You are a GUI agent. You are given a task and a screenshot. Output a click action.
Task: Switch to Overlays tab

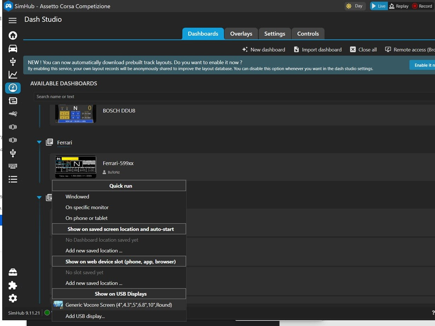click(x=241, y=34)
